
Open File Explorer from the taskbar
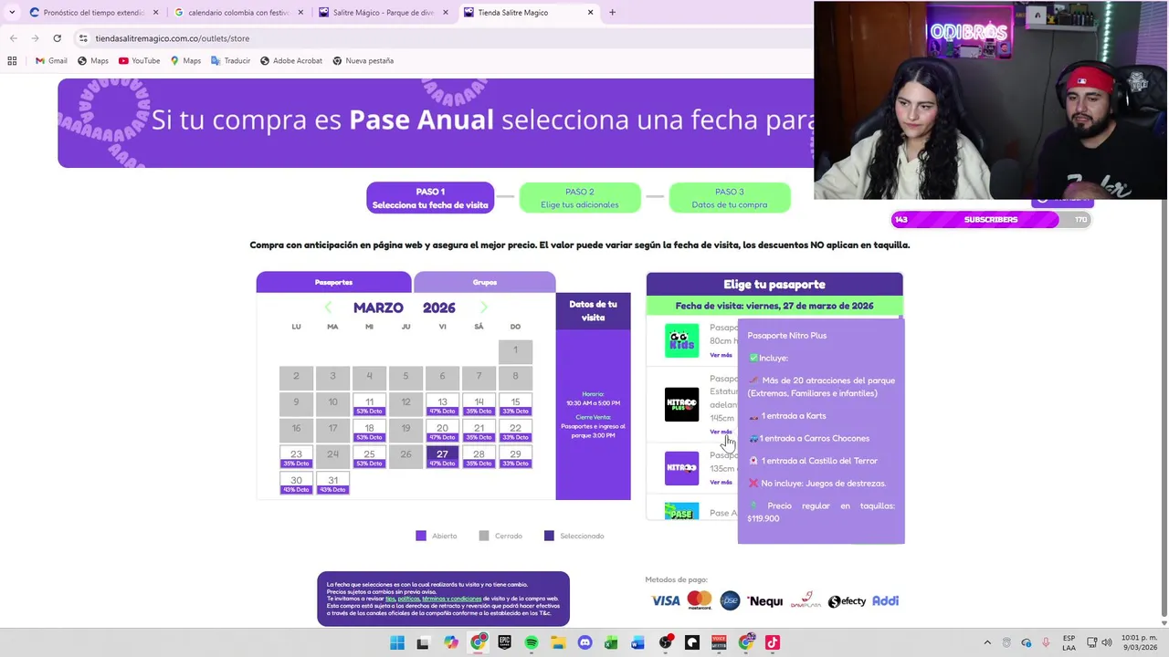pyautogui.click(x=558, y=642)
